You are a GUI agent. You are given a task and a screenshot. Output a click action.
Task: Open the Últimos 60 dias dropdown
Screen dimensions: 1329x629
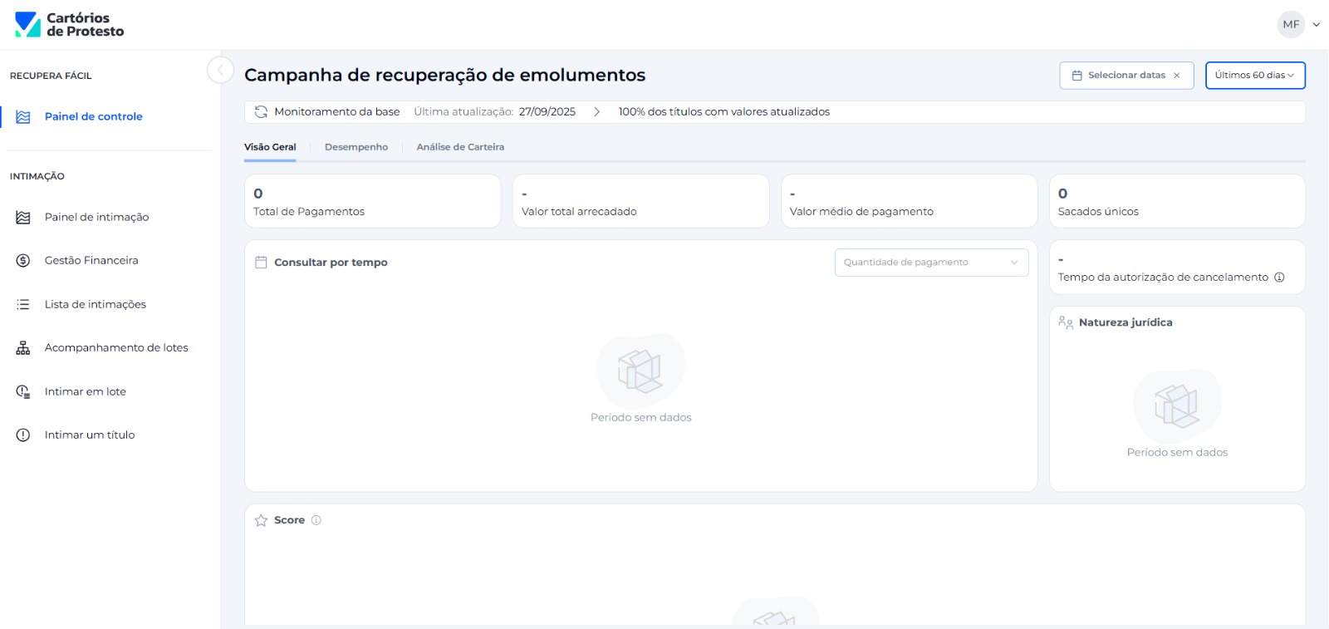(1255, 76)
